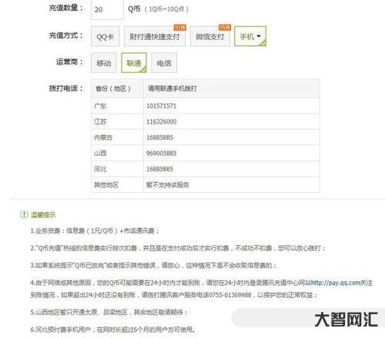
Task: Open the http://pay.qq.com link
Action: [x=336, y=283]
